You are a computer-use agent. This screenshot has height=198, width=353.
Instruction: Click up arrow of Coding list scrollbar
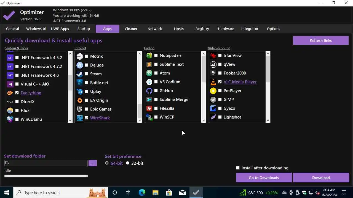pos(204,54)
